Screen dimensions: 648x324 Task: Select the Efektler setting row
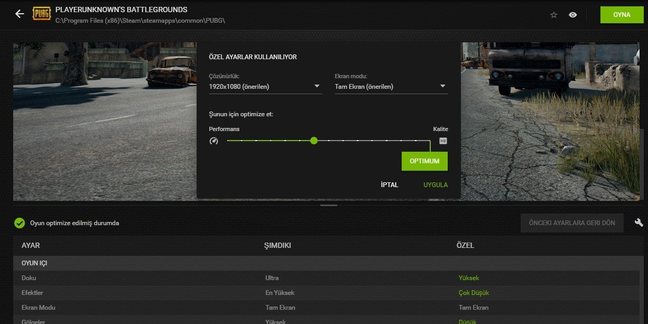(326, 293)
